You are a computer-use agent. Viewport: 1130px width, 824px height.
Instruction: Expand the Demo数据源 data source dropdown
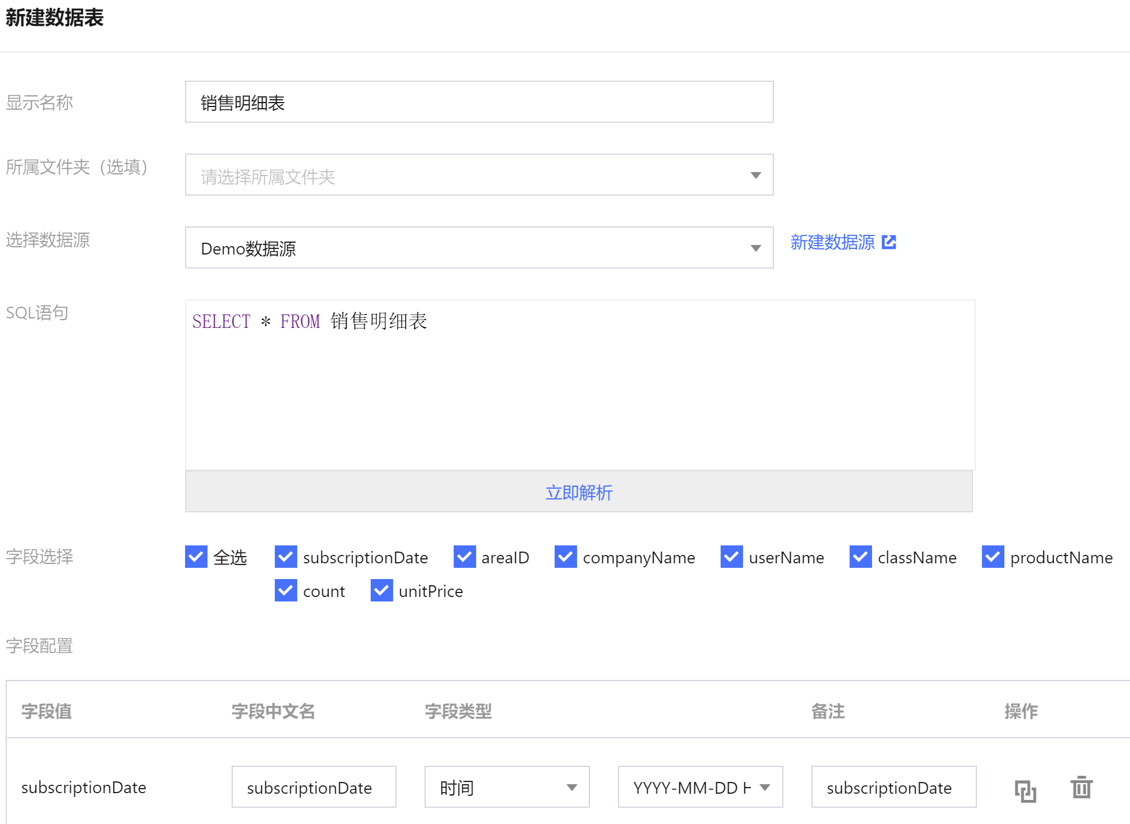click(x=479, y=248)
